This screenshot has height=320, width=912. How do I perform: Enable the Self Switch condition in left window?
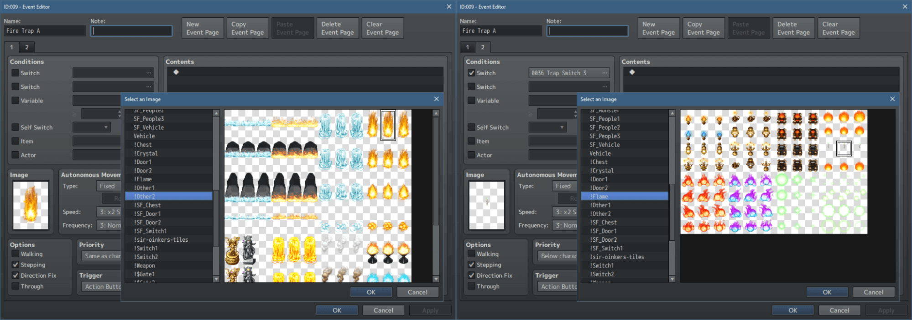[x=16, y=127]
